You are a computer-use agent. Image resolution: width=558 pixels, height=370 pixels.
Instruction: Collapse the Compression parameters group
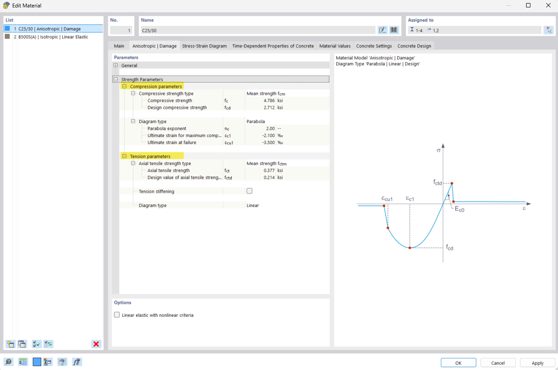[x=125, y=86]
